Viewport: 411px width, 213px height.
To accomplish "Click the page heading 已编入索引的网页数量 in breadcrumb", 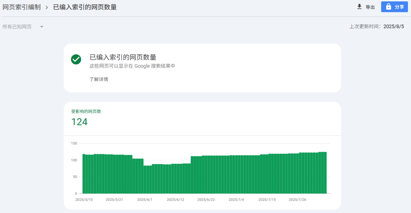I will 85,7.
